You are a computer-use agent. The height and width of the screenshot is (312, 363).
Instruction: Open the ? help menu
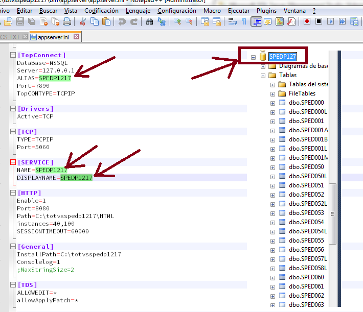click(314, 11)
